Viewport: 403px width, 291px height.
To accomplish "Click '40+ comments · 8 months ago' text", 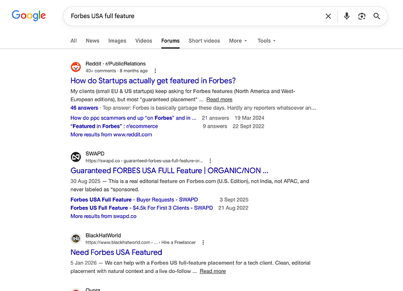I will [116, 71].
